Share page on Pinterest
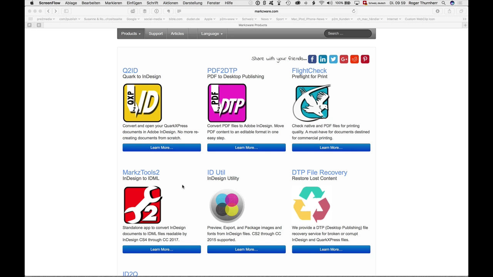The image size is (493, 277). (x=365, y=59)
